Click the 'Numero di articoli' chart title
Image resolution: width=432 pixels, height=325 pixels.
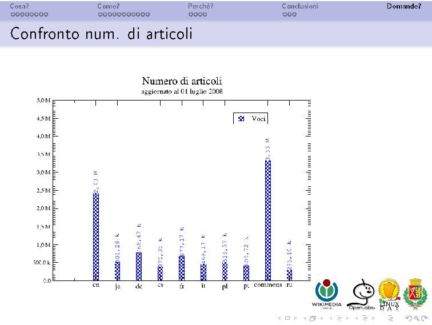(x=182, y=81)
